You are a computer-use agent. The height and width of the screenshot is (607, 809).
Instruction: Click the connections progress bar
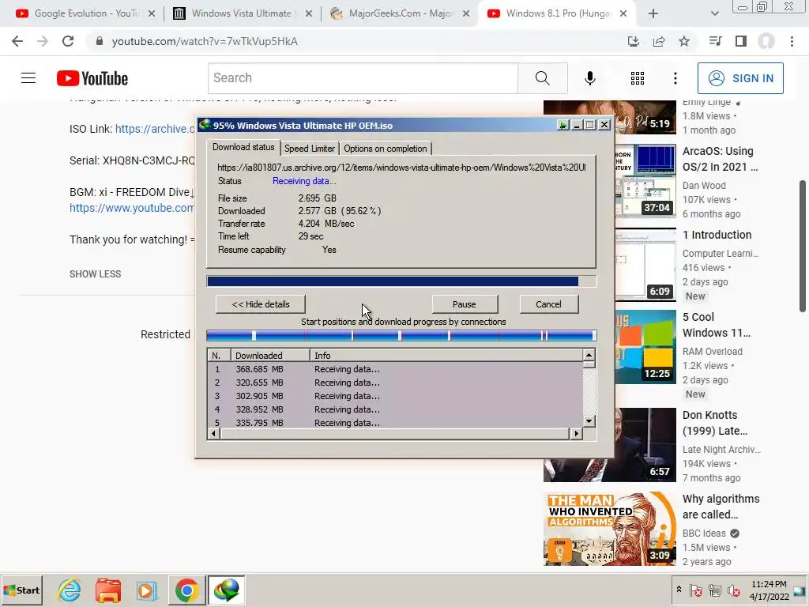pyautogui.click(x=401, y=336)
